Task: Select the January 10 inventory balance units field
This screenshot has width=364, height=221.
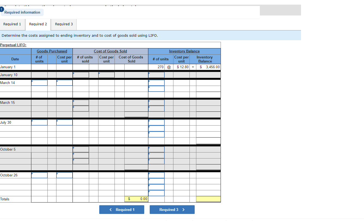Action: pyautogui.click(x=157, y=75)
